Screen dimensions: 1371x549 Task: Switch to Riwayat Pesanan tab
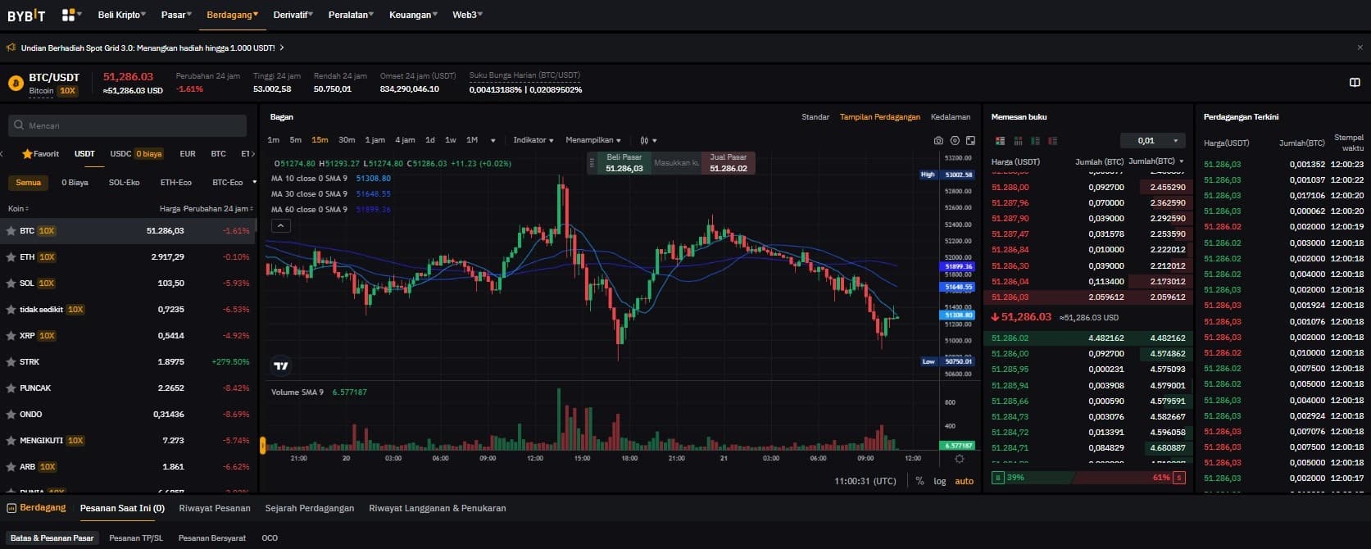point(215,508)
